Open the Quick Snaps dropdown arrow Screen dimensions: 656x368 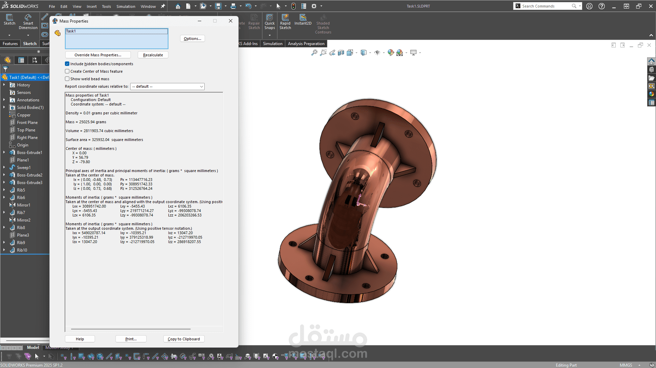270,35
